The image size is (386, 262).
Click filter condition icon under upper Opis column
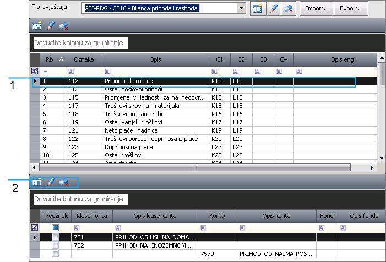pyautogui.click(x=107, y=72)
